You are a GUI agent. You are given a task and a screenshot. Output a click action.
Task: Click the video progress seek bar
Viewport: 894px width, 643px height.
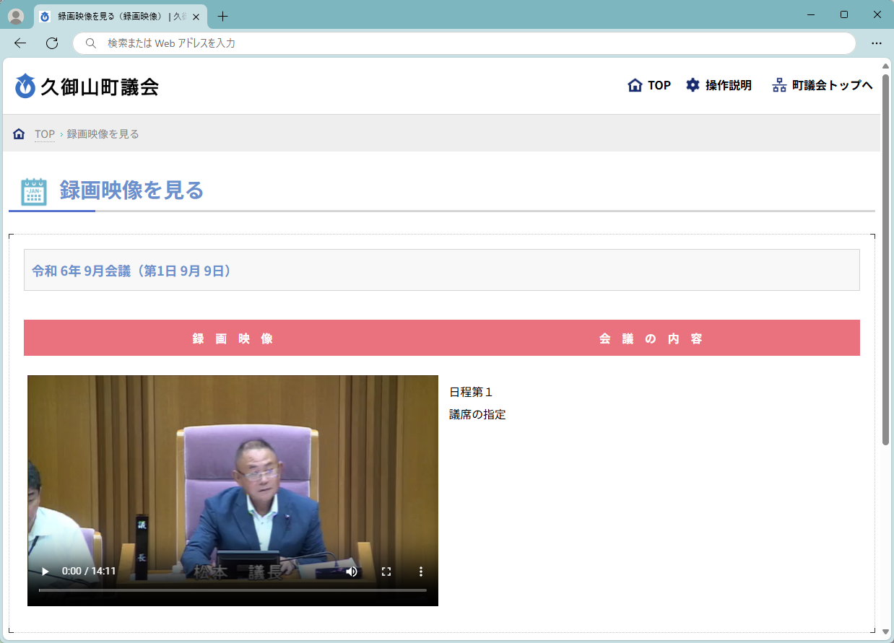(x=233, y=590)
